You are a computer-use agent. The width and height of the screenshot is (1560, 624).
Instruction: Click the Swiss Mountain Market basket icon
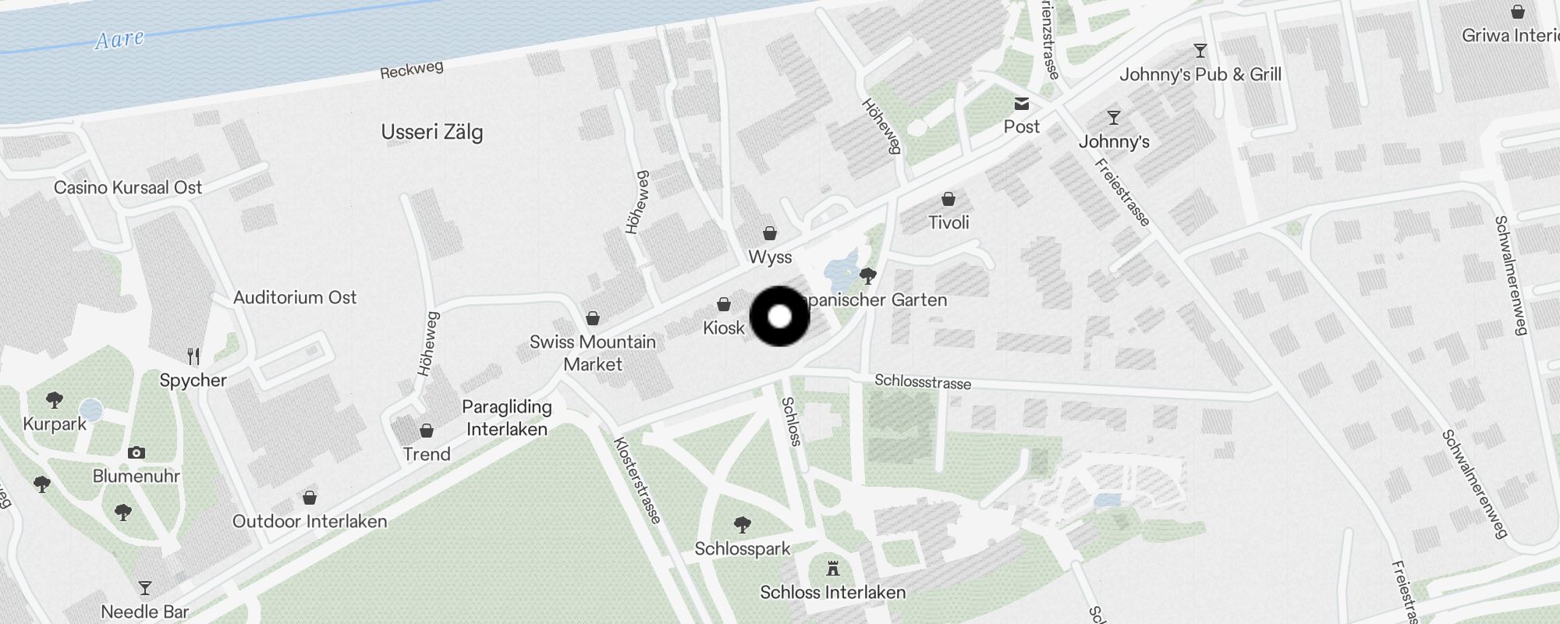pyautogui.click(x=593, y=318)
